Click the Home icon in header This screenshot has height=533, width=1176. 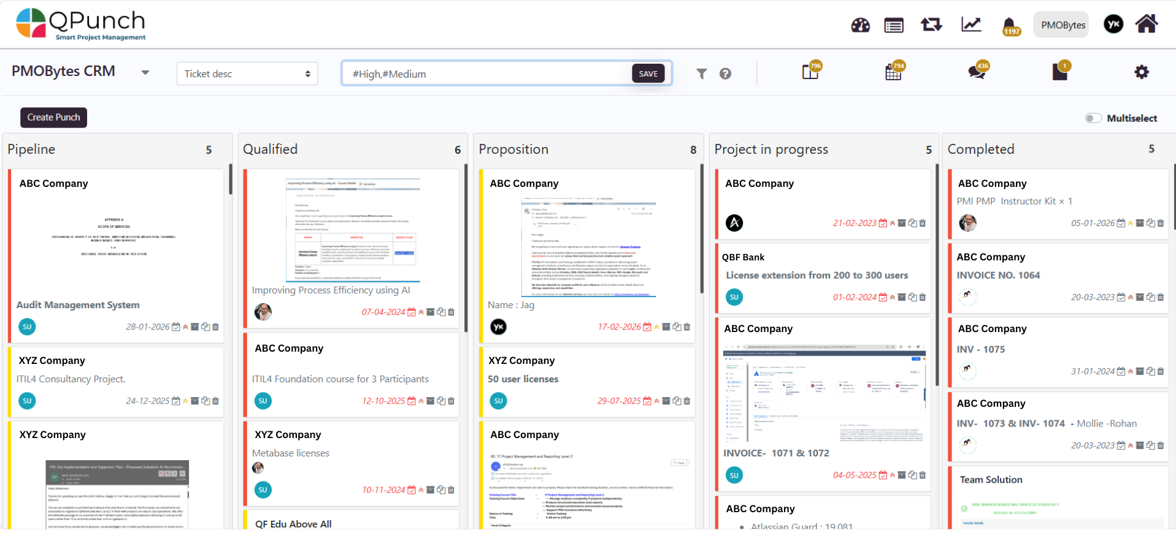pos(1146,25)
